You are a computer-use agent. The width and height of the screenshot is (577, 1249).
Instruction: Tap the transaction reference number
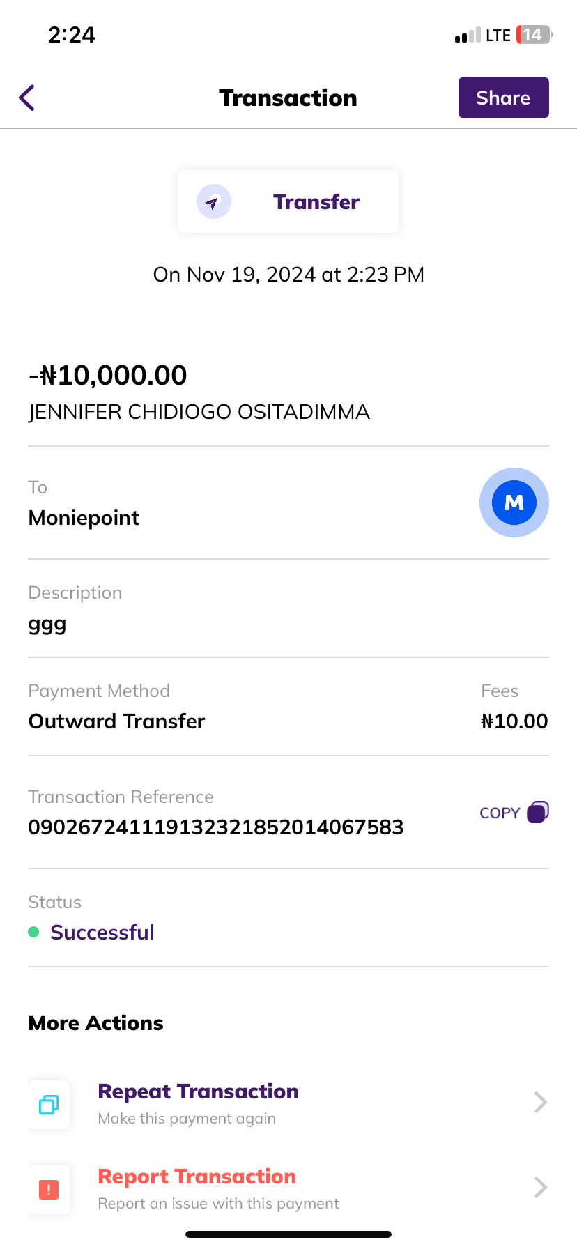[x=216, y=827]
